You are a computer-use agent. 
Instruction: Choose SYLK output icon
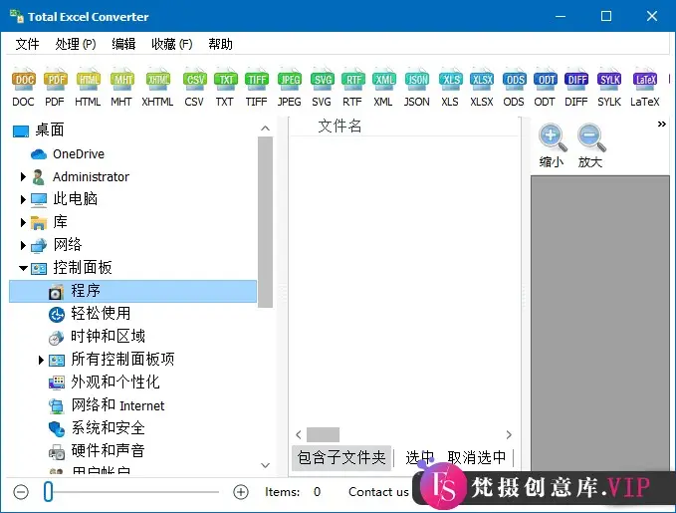click(609, 87)
